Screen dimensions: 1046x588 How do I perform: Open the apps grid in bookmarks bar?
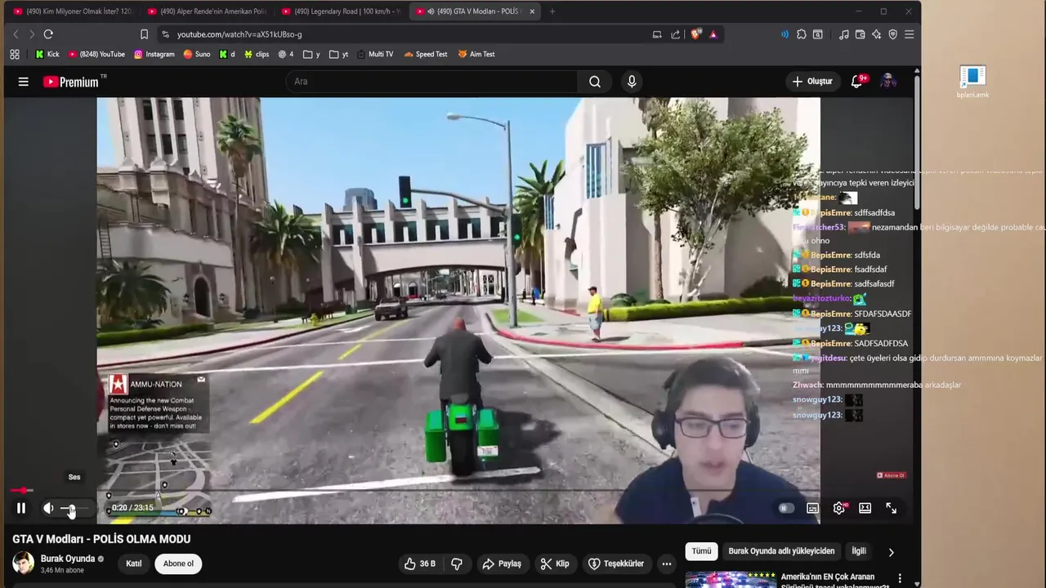pos(15,54)
